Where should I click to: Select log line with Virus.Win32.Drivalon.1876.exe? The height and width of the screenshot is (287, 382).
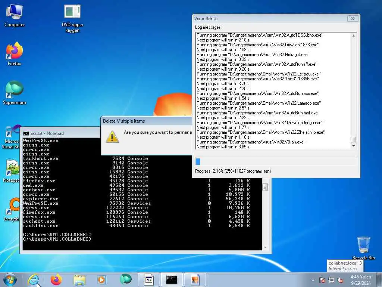[x=258, y=45]
